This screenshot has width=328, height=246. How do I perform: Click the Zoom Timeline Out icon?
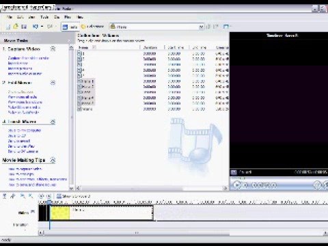point(31,196)
